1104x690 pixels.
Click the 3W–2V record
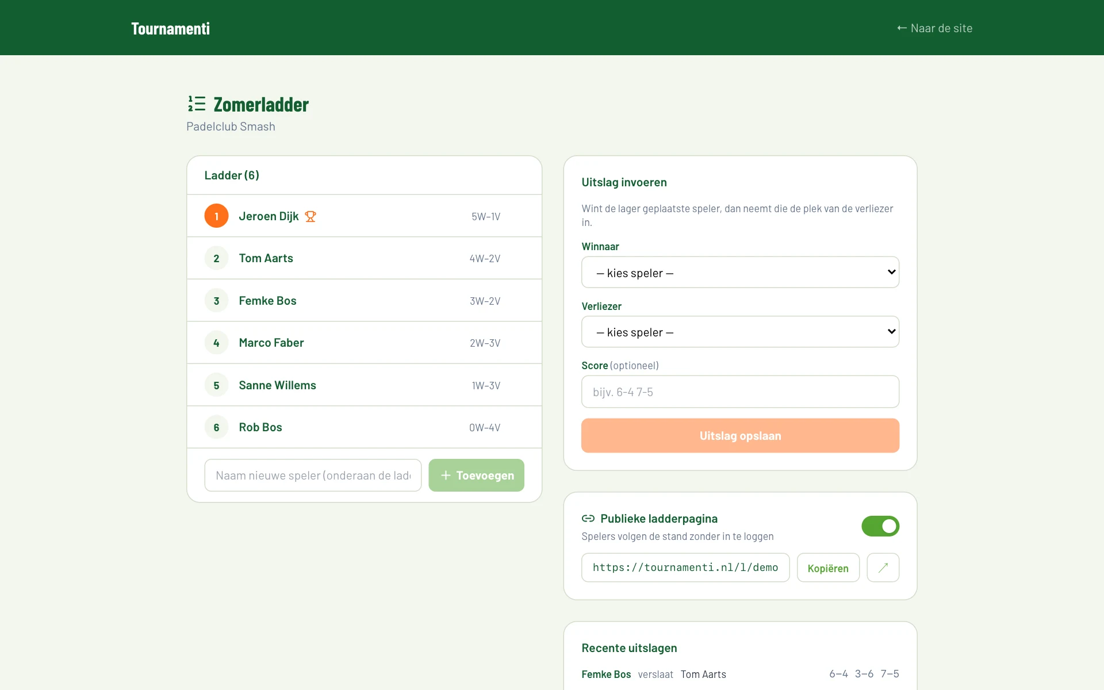click(x=485, y=301)
